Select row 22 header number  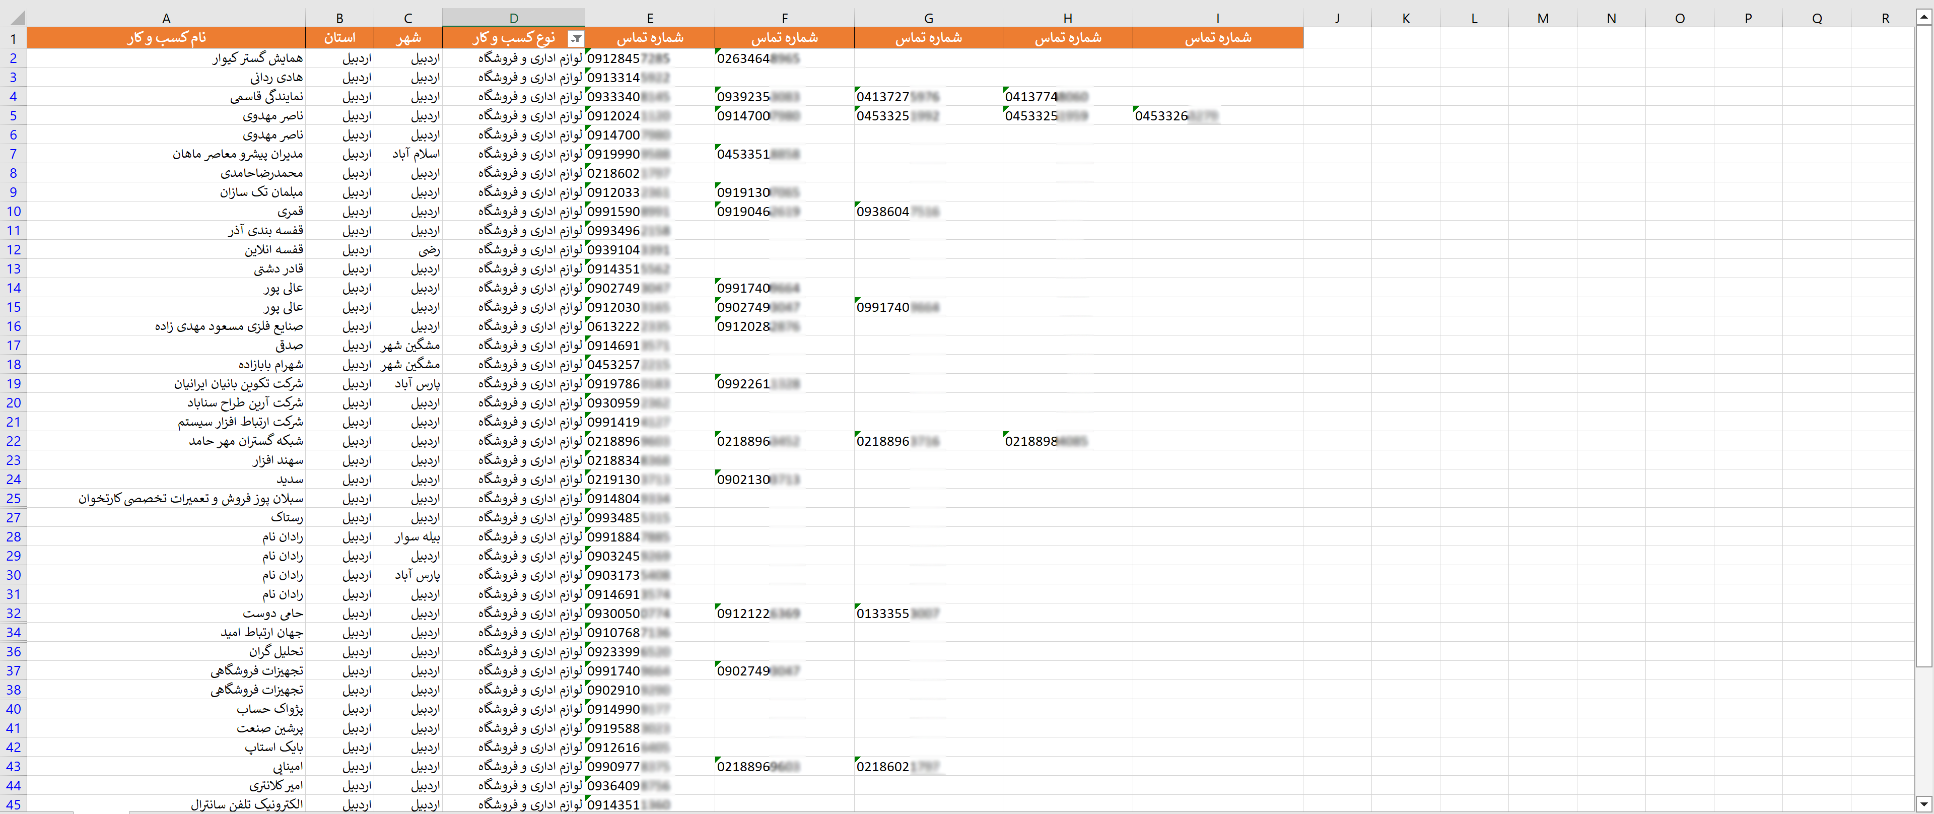pyautogui.click(x=14, y=442)
